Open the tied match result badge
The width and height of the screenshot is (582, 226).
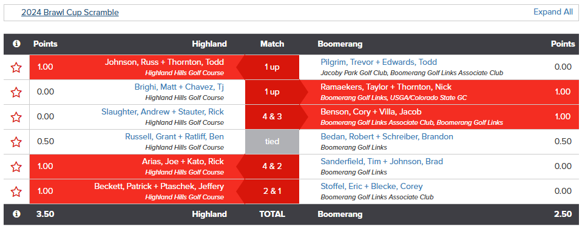pyautogui.click(x=272, y=142)
